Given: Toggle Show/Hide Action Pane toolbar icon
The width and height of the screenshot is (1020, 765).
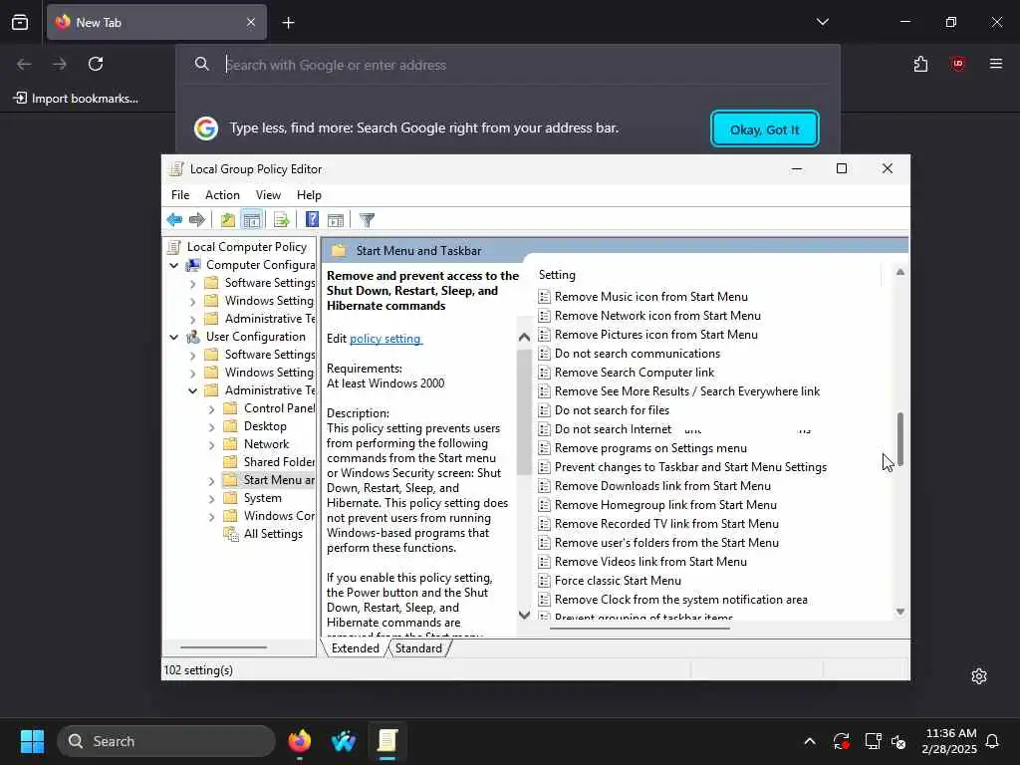Looking at the screenshot, I should click(336, 220).
